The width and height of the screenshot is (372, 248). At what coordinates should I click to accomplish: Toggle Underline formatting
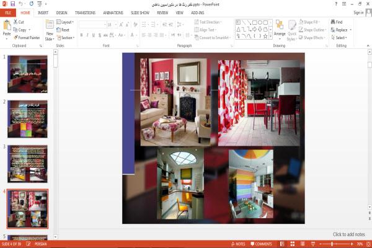(94, 35)
